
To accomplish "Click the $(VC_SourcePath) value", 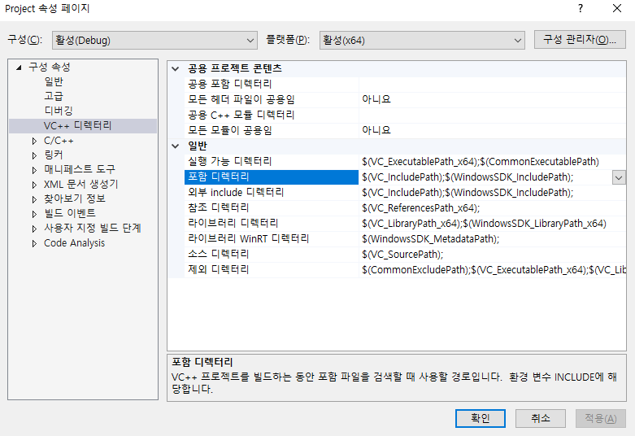I will pyautogui.click(x=493, y=254).
